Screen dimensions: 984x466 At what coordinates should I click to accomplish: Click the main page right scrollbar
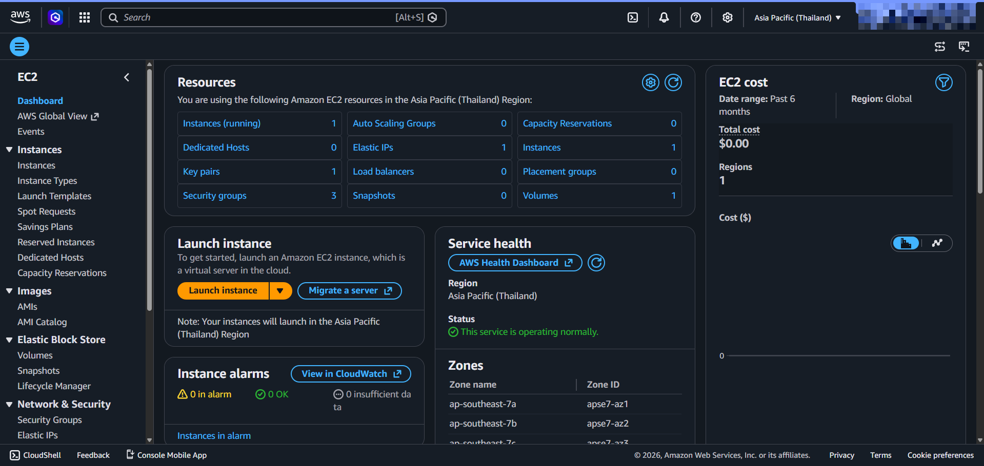(x=980, y=131)
